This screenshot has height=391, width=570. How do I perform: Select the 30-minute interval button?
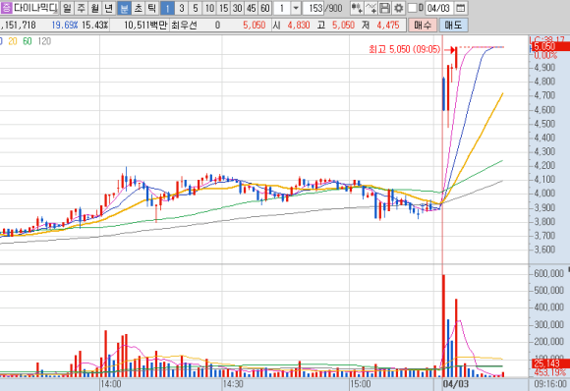coord(238,8)
